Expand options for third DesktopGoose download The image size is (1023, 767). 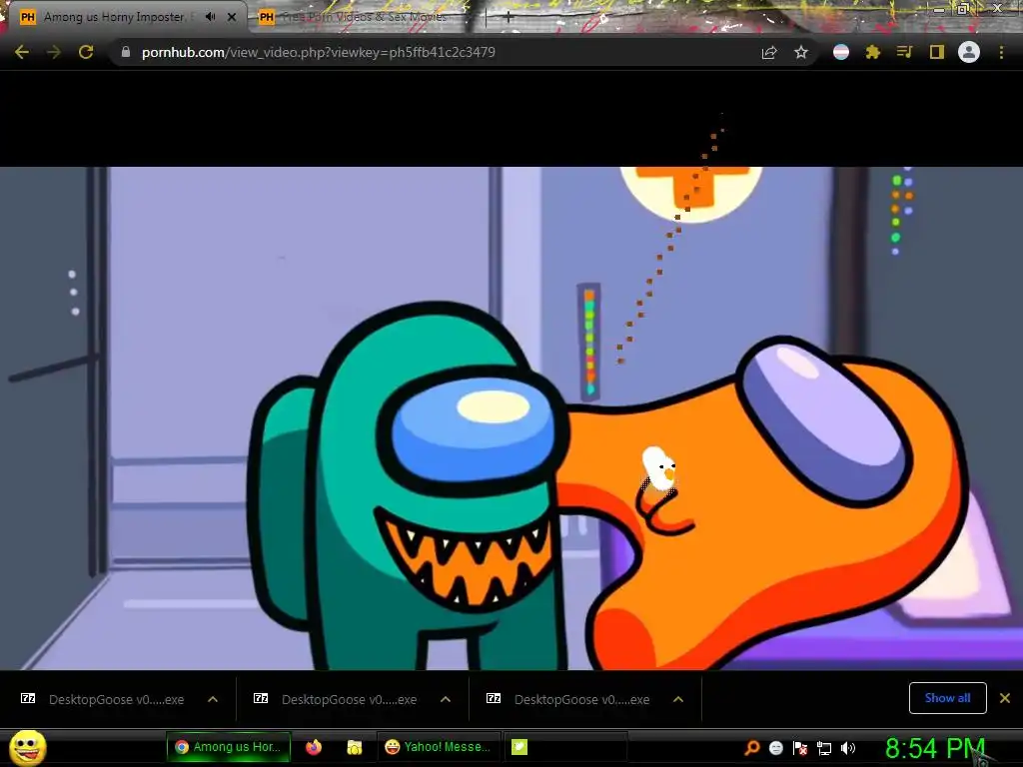(x=678, y=699)
